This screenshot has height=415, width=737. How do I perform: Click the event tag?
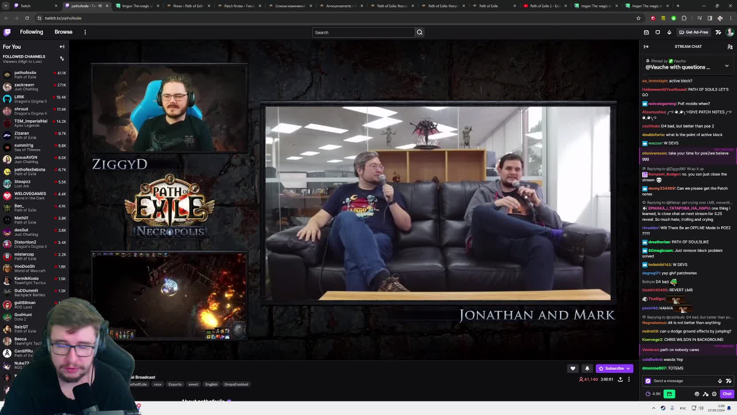point(193,384)
